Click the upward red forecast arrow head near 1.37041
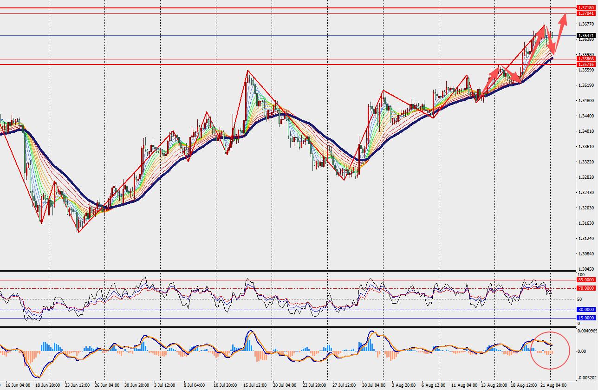The image size is (598, 390). click(563, 19)
